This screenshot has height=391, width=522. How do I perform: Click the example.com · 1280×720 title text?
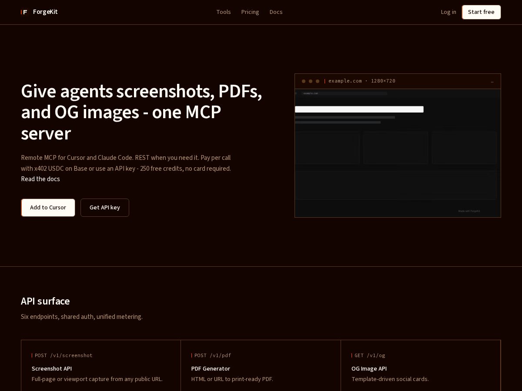pos(362,81)
